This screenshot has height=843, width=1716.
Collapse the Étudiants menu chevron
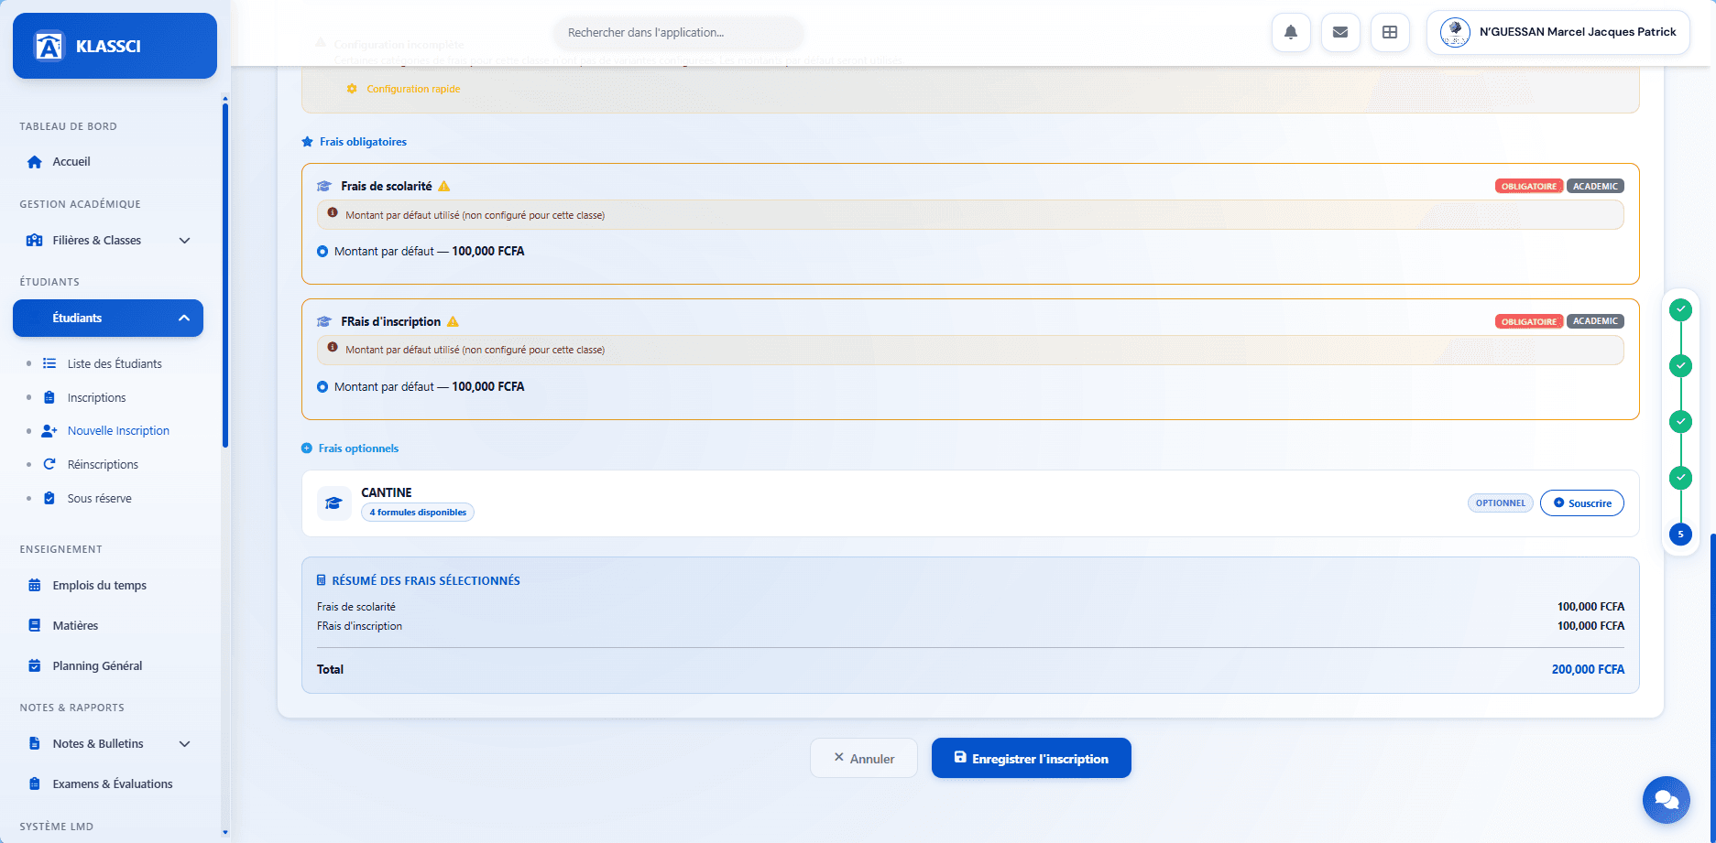click(x=184, y=319)
